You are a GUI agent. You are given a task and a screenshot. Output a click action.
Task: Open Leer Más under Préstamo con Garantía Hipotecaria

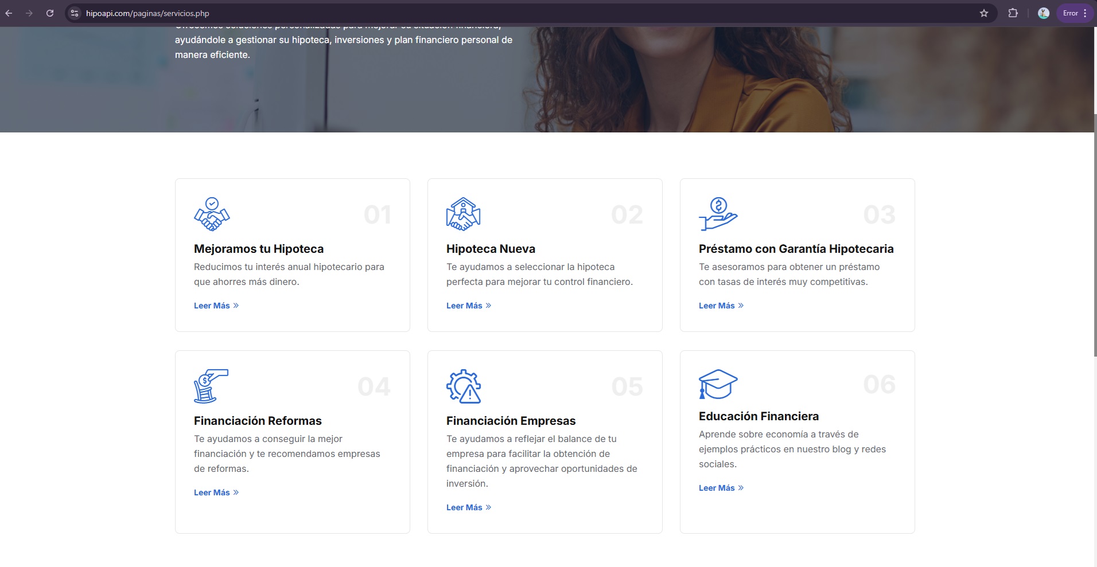pos(721,306)
